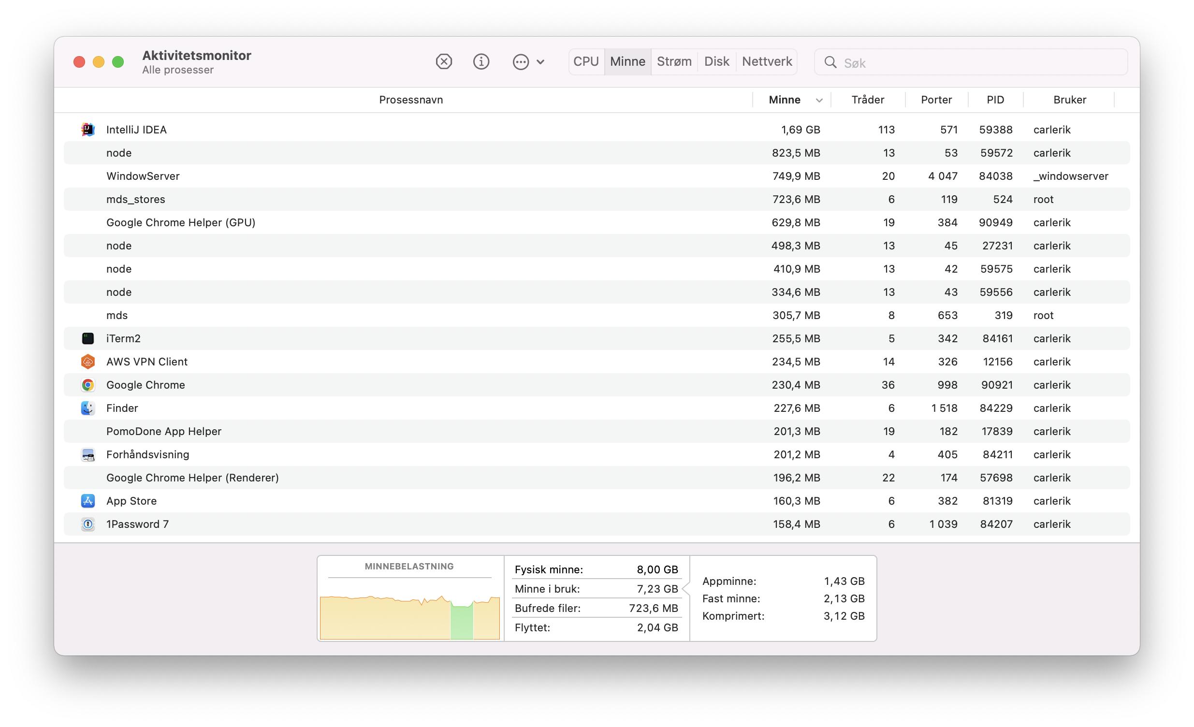The height and width of the screenshot is (727, 1194).
Task: Click the Flyttet 2,04 GB row
Action: [x=596, y=627]
